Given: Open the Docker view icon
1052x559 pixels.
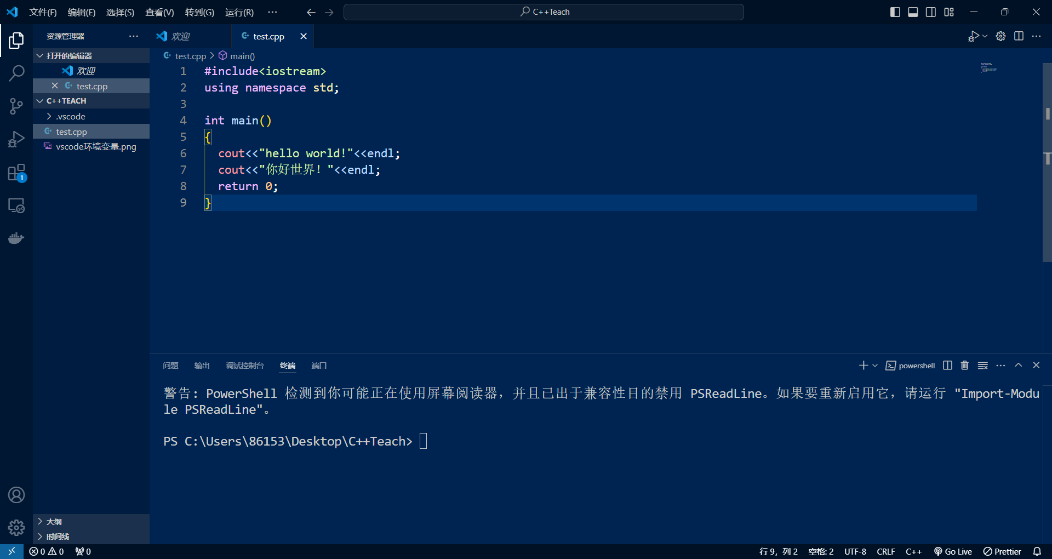Looking at the screenshot, I should click(16, 238).
